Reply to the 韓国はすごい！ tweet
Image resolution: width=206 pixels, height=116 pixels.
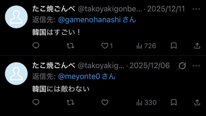coord(36,46)
